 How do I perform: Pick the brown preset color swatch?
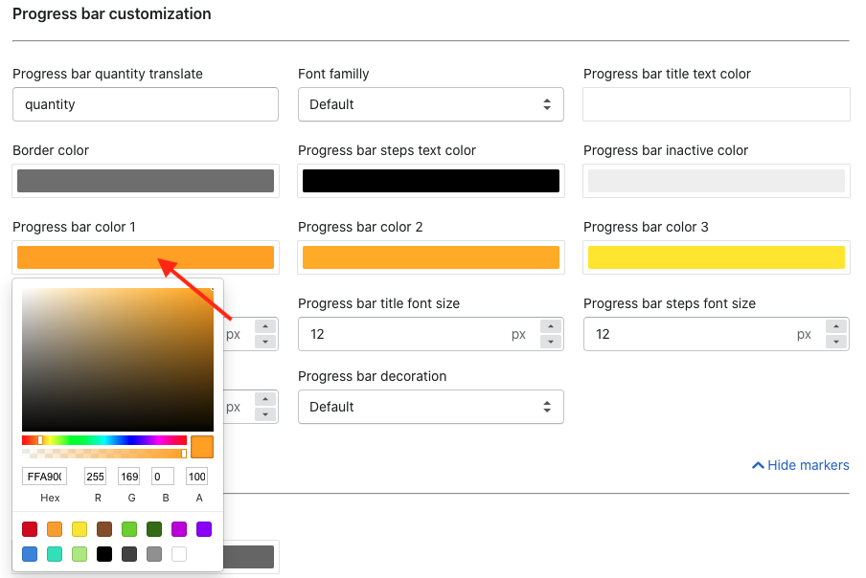click(104, 529)
